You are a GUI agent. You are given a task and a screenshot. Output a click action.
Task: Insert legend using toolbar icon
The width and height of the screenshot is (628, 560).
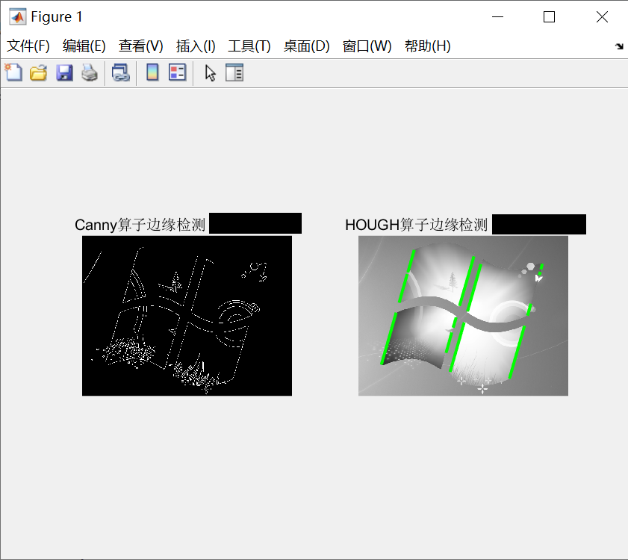click(x=178, y=73)
